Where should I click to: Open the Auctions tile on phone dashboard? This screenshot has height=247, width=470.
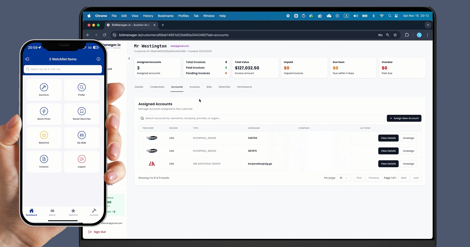[x=44, y=90]
